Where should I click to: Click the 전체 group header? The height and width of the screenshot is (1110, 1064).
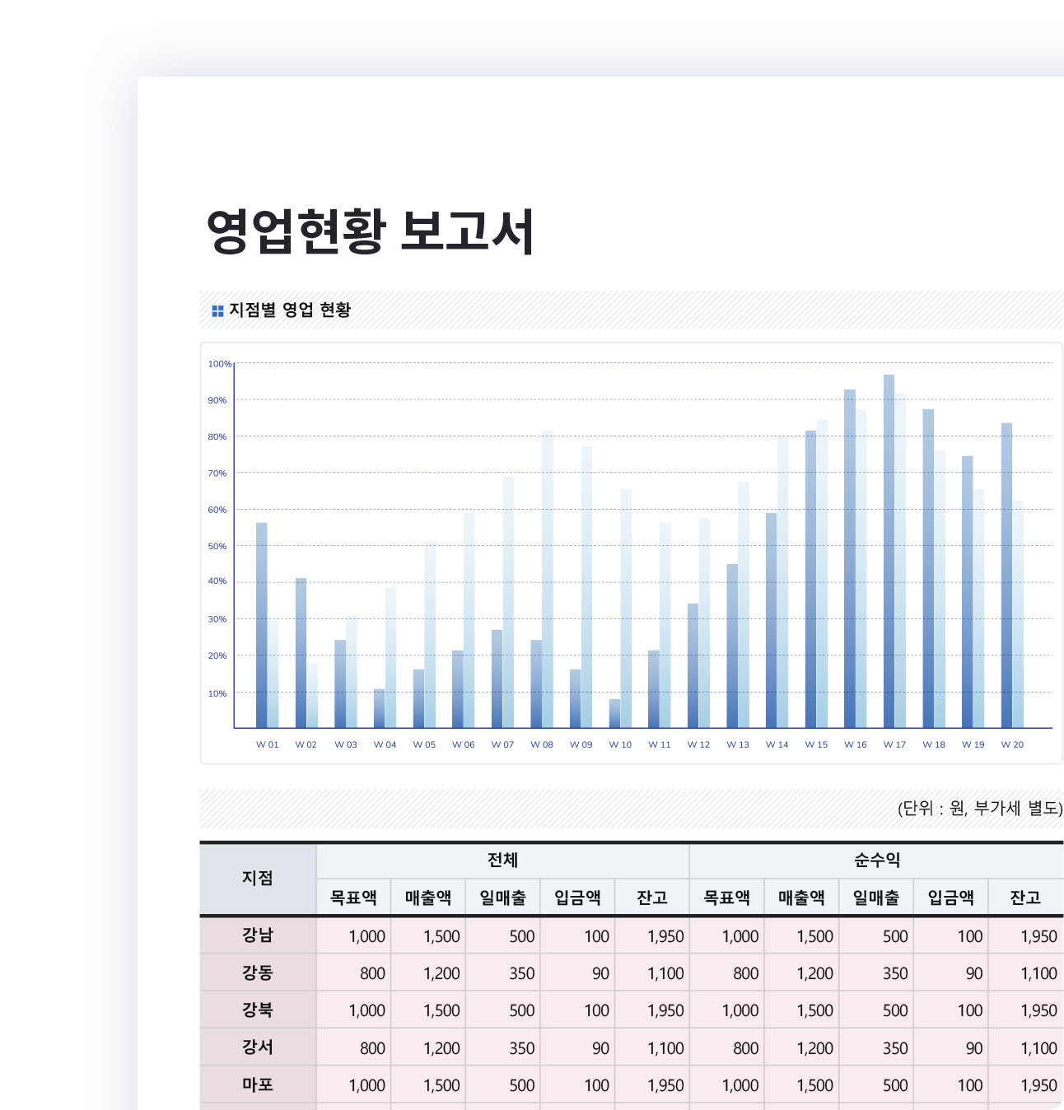coord(502,860)
